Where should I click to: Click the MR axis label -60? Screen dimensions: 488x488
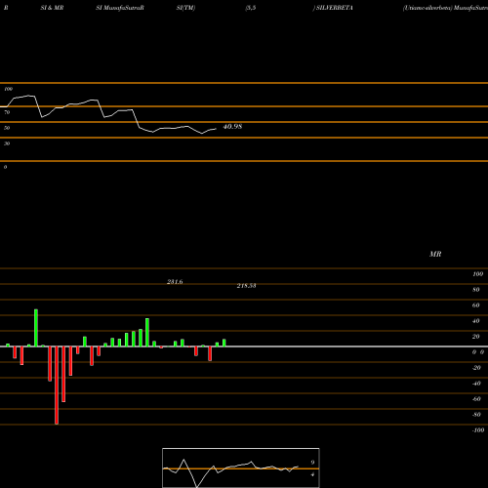click(476, 399)
